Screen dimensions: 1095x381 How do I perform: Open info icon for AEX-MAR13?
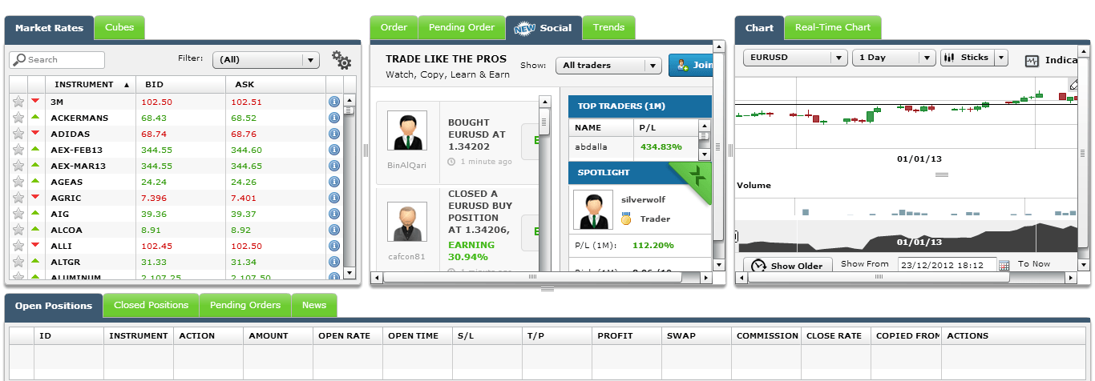(334, 166)
